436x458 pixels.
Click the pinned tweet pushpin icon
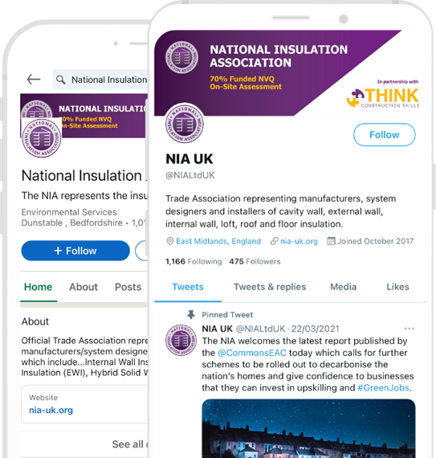[x=191, y=315]
